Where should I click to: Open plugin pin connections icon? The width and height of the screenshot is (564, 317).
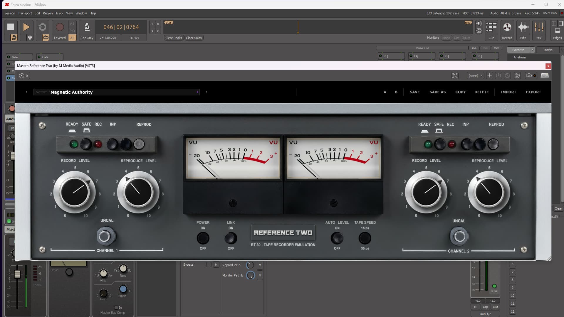tap(455, 76)
